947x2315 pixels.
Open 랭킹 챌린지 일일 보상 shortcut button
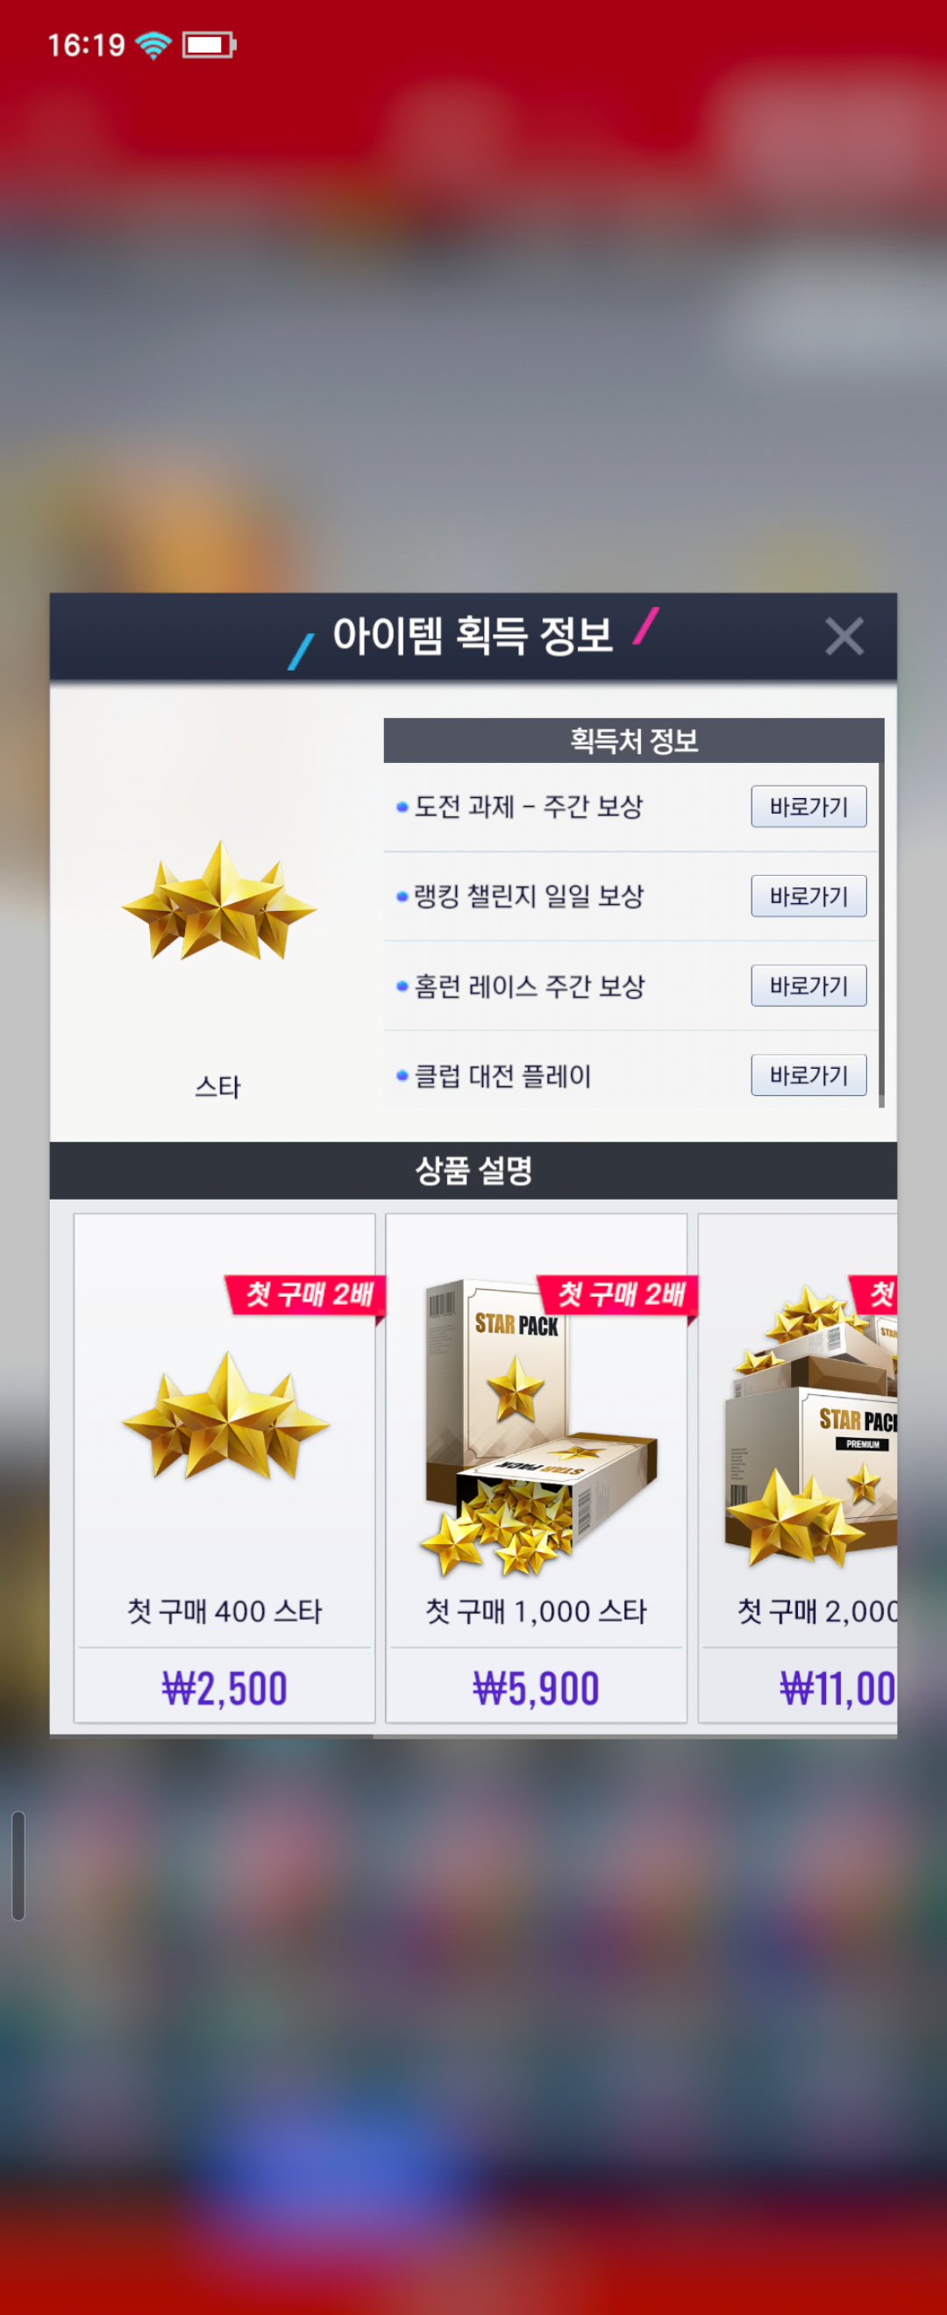click(808, 896)
